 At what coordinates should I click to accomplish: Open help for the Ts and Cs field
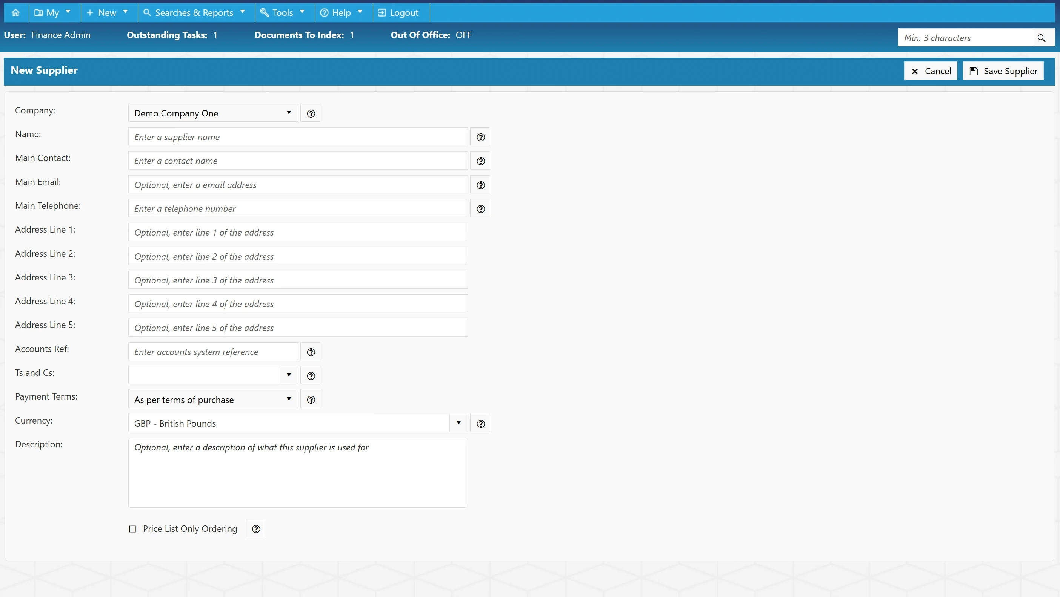click(311, 375)
